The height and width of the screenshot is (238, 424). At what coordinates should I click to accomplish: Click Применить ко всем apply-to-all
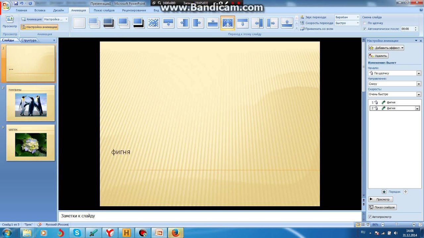317,29
